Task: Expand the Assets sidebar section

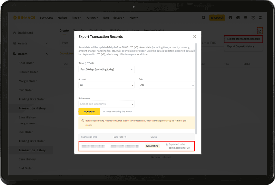Action: tap(47, 43)
